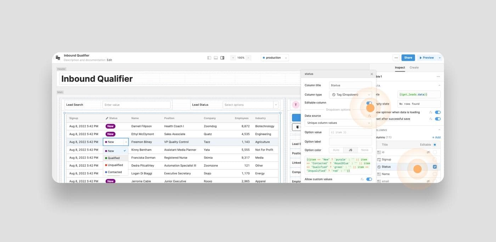The image size is (496, 242).
Task: Expand the Data source Unique column values dropdown
Action: 338,123
